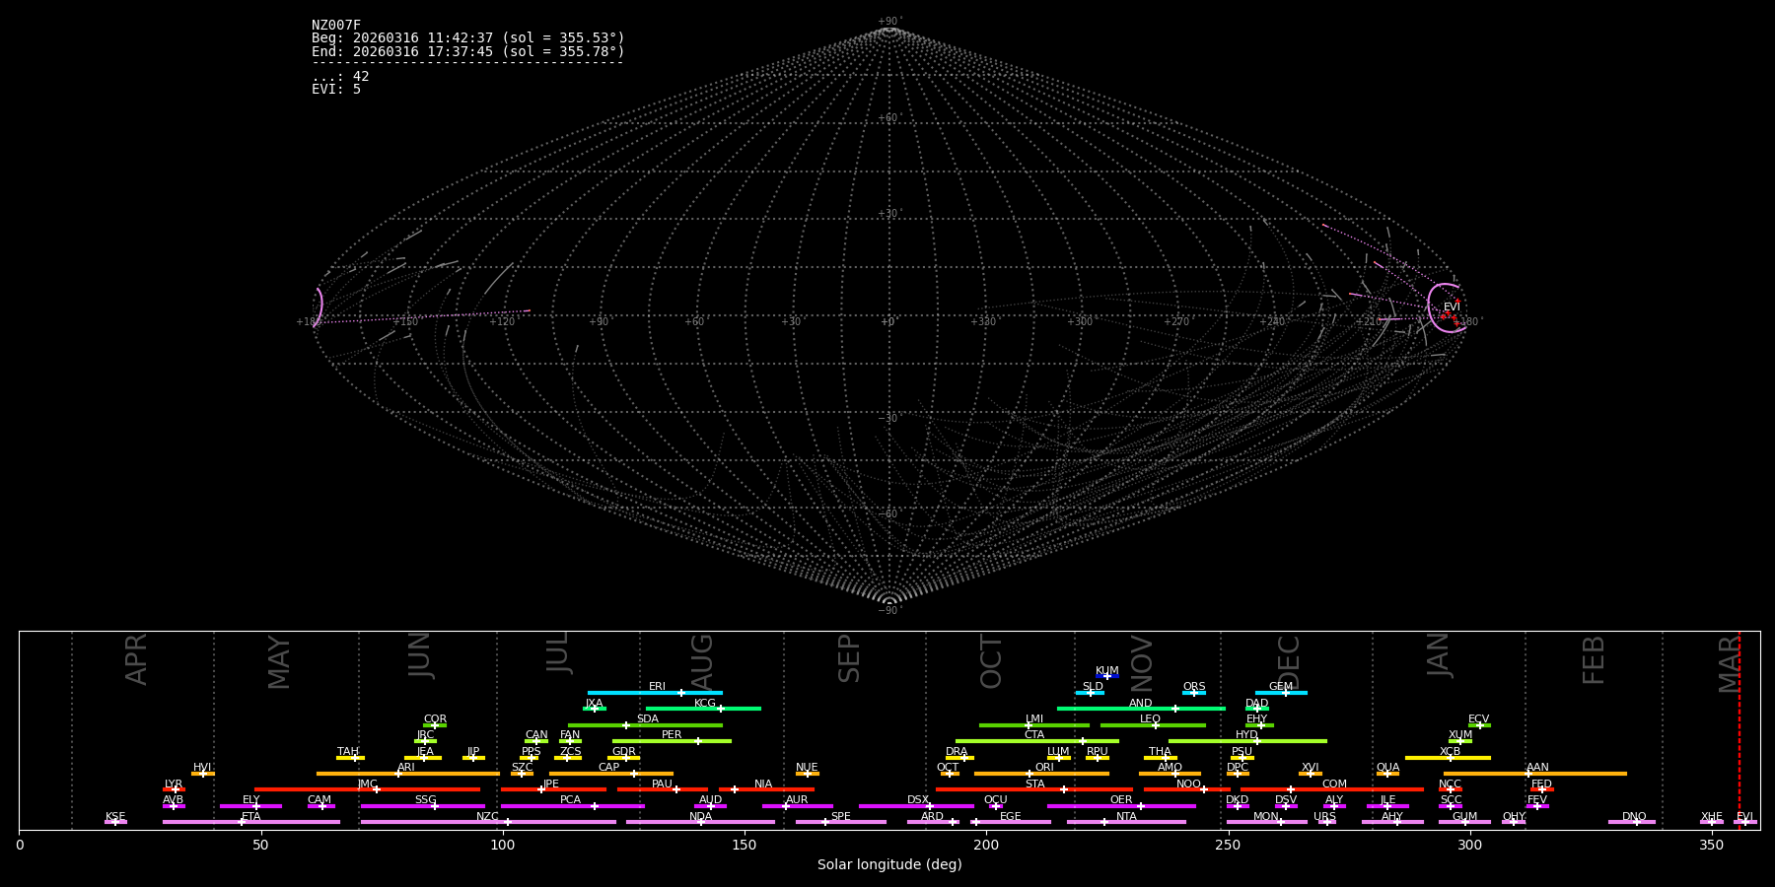Select the NZC shower label
The height and width of the screenshot is (887, 1775).
(488, 817)
